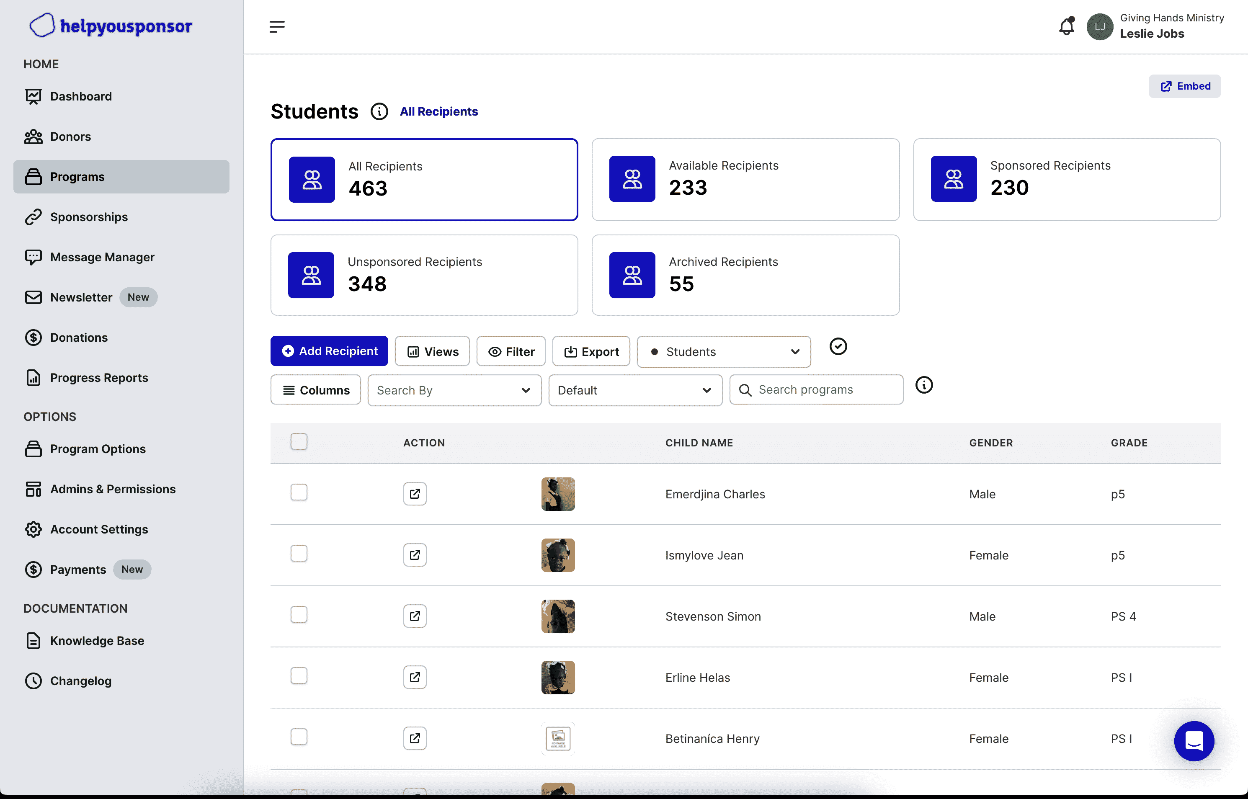Select checkbox for Erline Helas row
Viewport: 1248px width, 799px height.
299,675
